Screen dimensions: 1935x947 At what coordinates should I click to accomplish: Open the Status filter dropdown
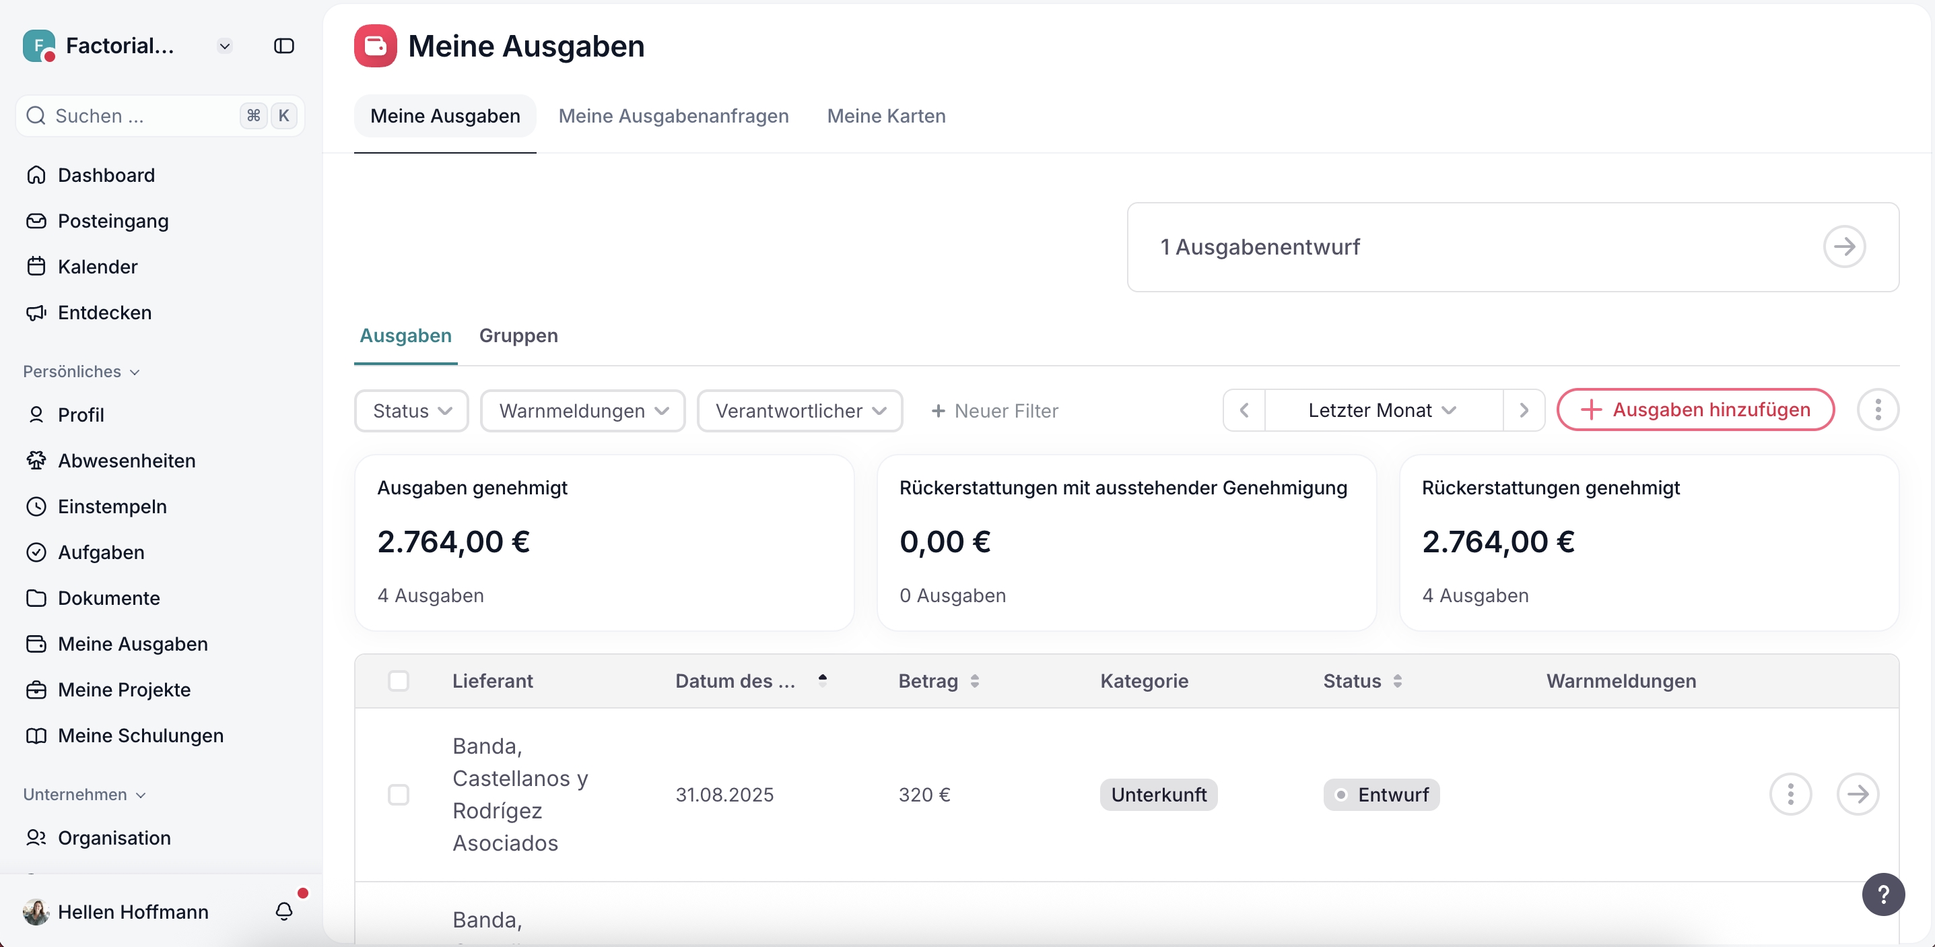tap(411, 411)
